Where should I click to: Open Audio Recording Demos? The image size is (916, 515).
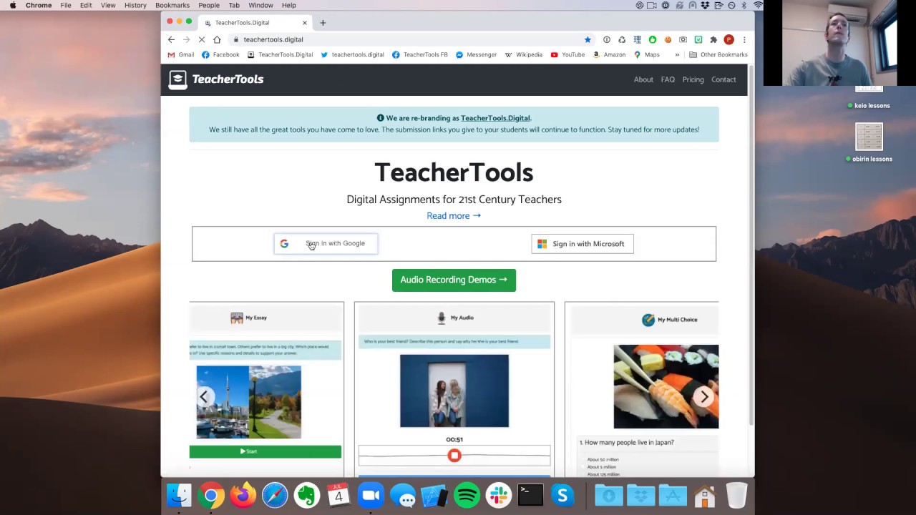coord(454,280)
